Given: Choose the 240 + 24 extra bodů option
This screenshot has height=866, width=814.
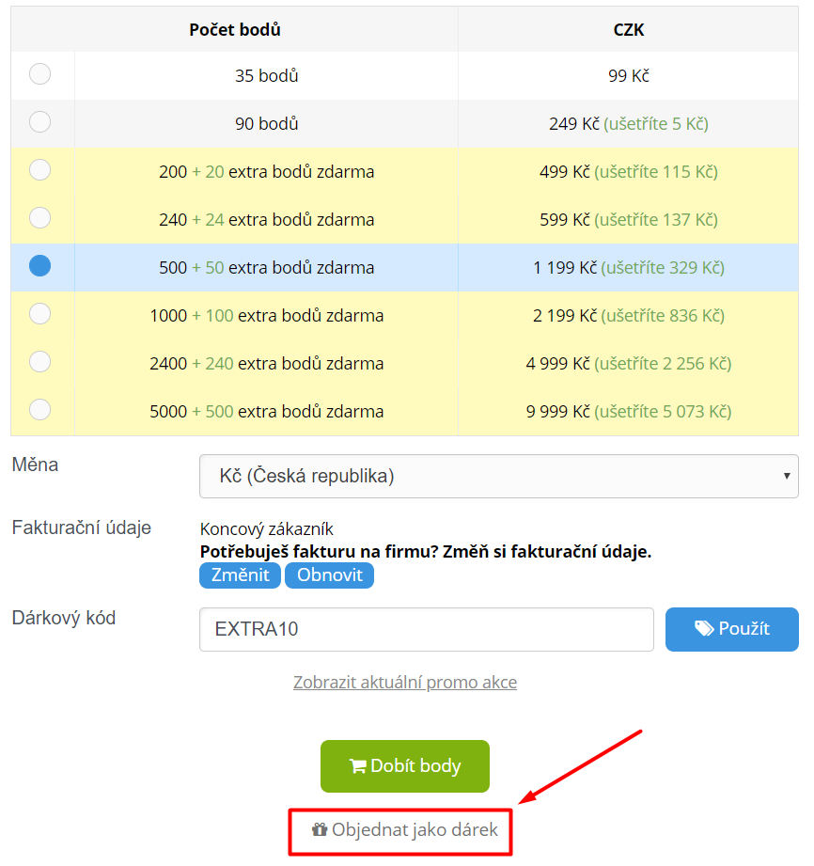Looking at the screenshot, I should click(x=39, y=218).
